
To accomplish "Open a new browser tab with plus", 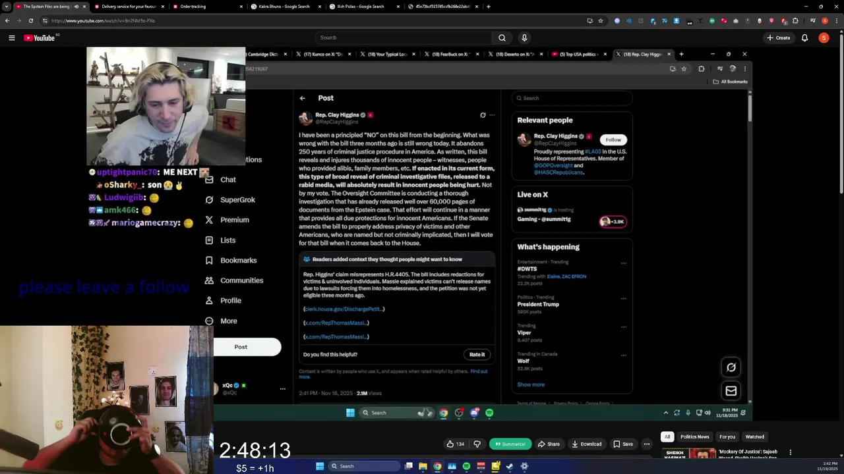I will pyautogui.click(x=488, y=7).
